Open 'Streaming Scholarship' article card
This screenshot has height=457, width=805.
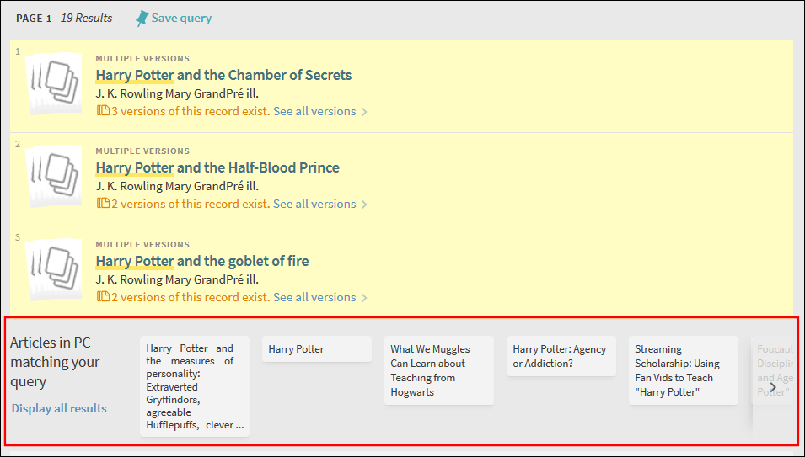(684, 370)
